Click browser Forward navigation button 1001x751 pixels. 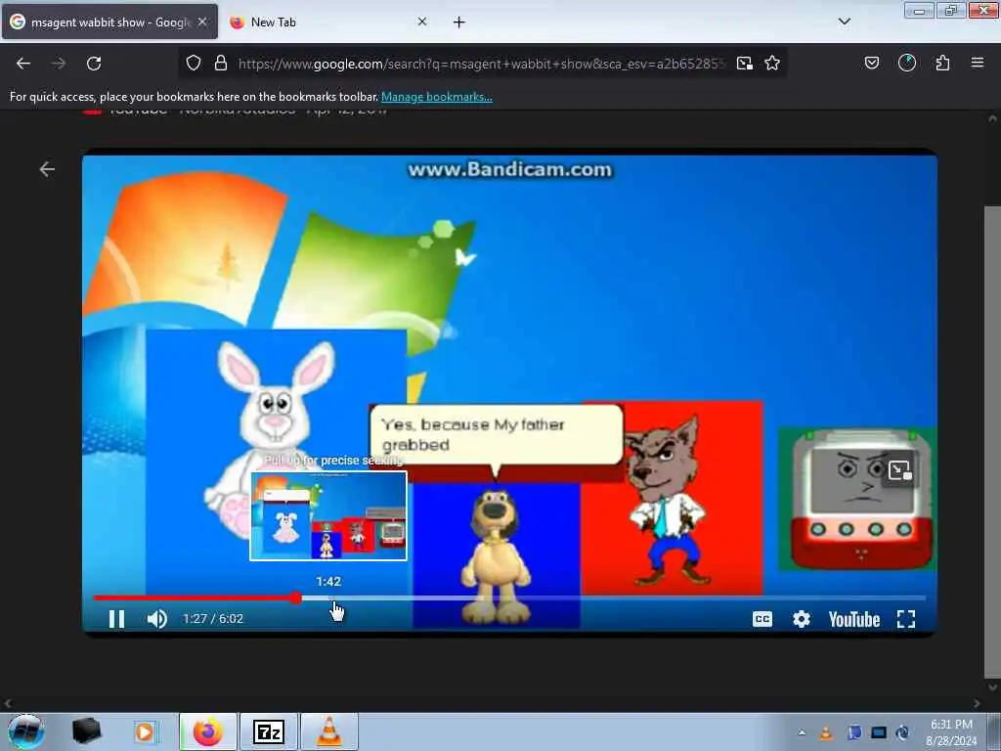[x=59, y=64]
